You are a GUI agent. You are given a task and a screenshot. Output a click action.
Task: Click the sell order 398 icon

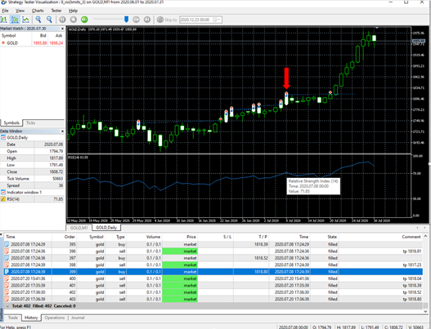click(x=7, y=265)
